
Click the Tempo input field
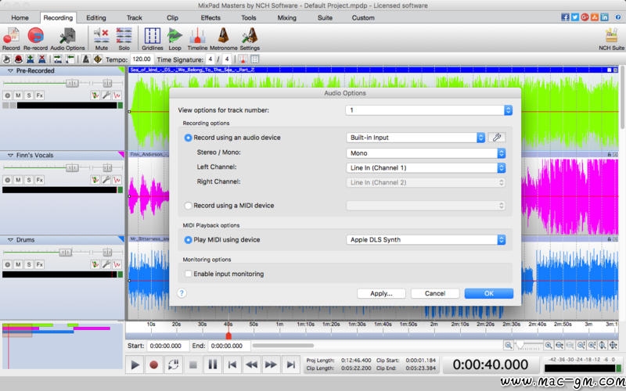coord(142,59)
